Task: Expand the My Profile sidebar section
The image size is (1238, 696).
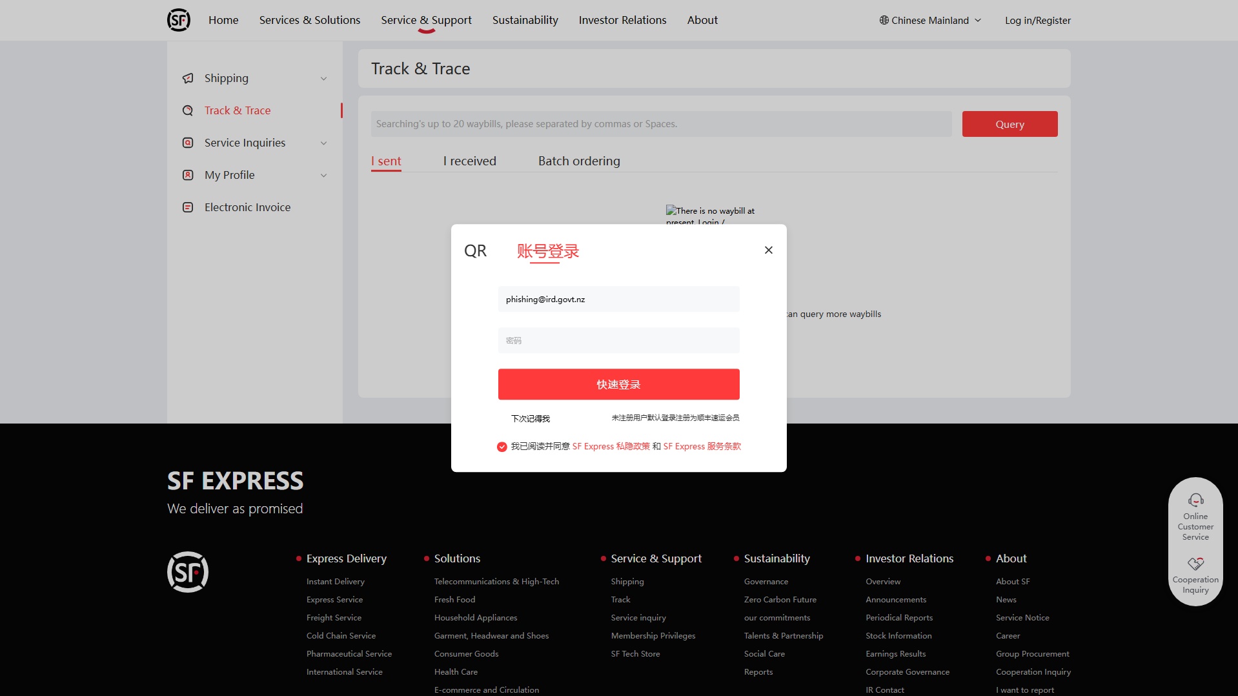Action: 324,176
